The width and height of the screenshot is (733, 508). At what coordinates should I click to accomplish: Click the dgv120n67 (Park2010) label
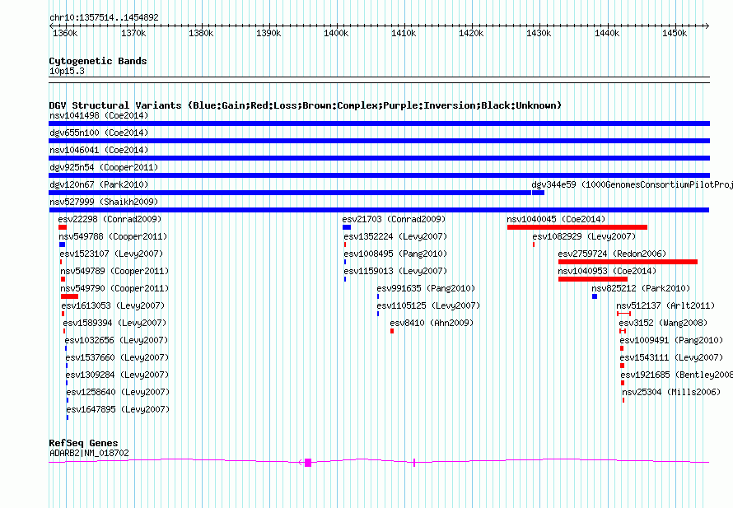[99, 184]
